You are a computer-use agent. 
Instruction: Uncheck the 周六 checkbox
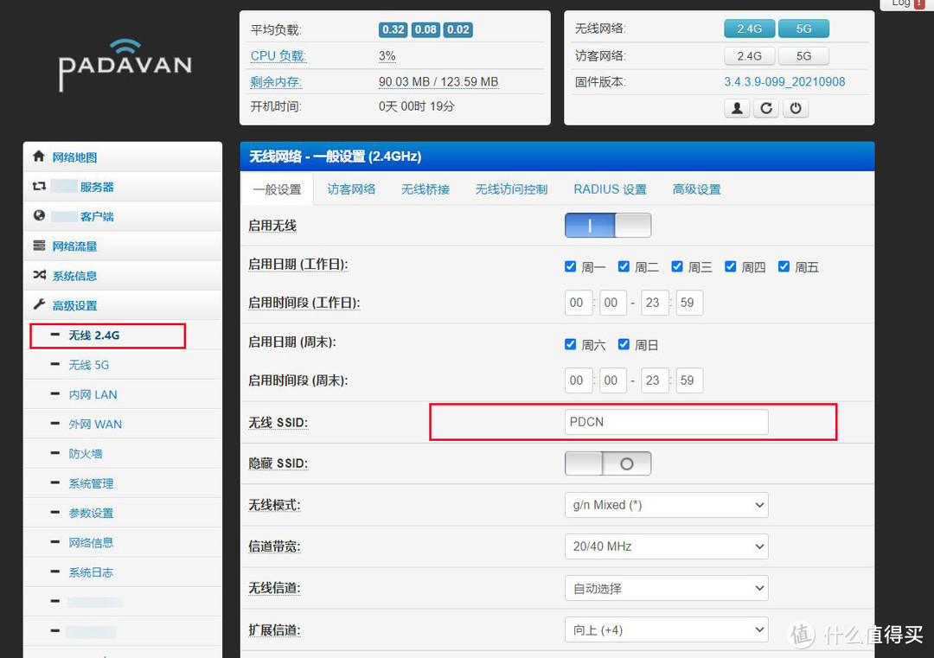(570, 344)
